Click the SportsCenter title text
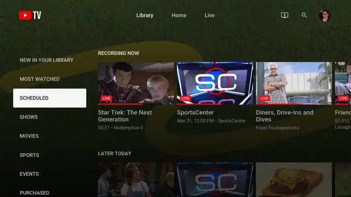The height and width of the screenshot is (197, 351). pyautogui.click(x=196, y=113)
